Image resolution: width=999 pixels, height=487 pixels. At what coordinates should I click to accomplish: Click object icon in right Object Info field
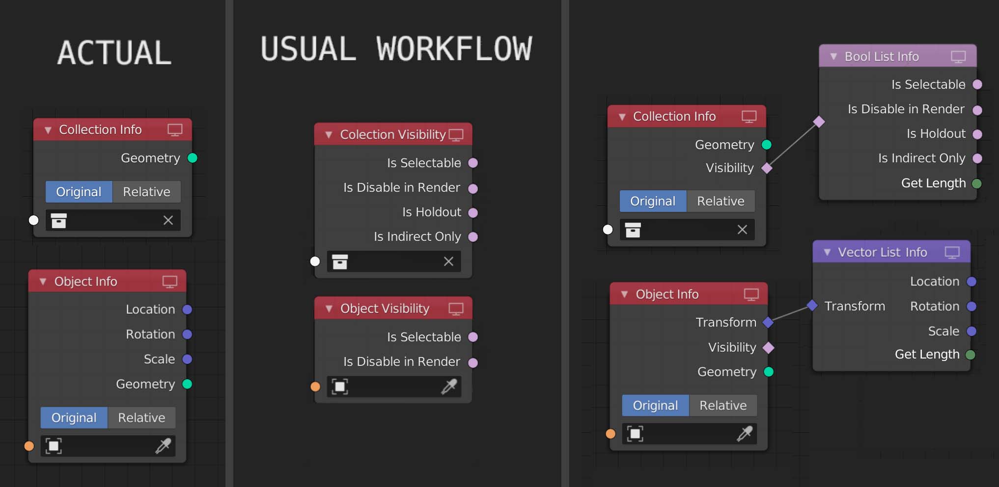635,434
